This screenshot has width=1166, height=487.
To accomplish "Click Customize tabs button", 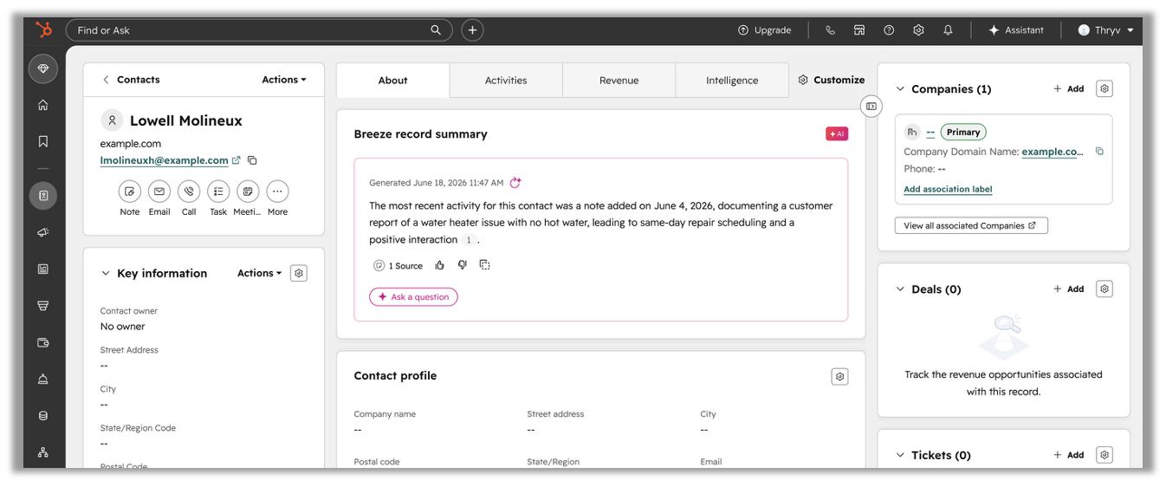I will click(831, 80).
